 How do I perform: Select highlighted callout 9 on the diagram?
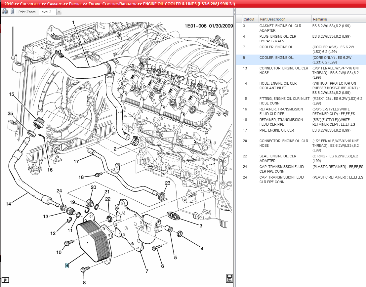pos(67,265)
